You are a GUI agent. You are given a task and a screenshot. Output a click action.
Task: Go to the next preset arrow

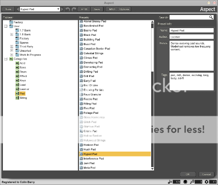point(62,9)
